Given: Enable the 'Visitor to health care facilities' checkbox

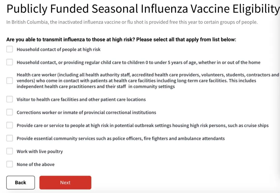Looking at the screenshot, I should [10, 99].
